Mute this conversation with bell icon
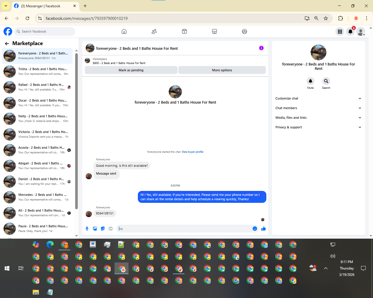The height and width of the screenshot is (298, 373). pos(310,81)
